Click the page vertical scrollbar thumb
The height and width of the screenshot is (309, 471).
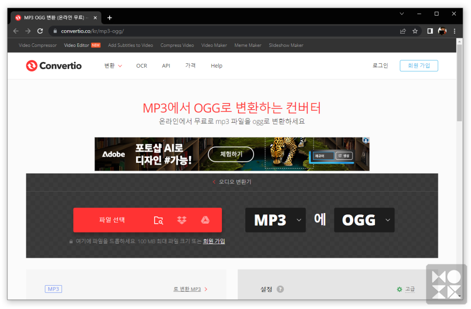[x=459, y=83]
